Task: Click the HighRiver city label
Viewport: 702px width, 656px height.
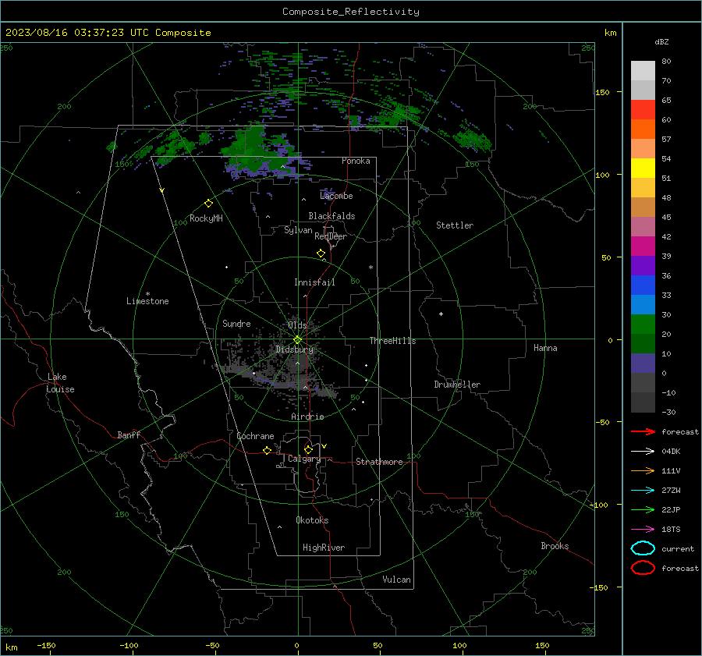Action: pos(324,548)
